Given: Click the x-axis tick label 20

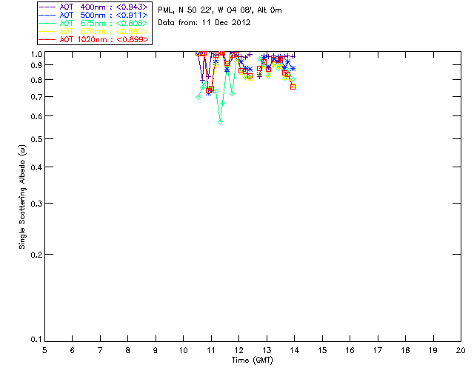Looking at the screenshot, I should [461, 350].
